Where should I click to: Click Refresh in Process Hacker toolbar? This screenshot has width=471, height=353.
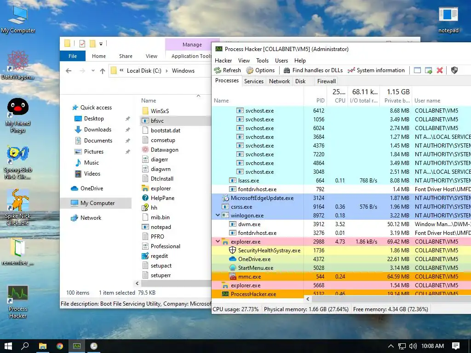tap(227, 70)
